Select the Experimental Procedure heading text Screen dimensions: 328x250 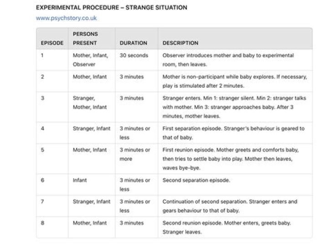click(112, 8)
